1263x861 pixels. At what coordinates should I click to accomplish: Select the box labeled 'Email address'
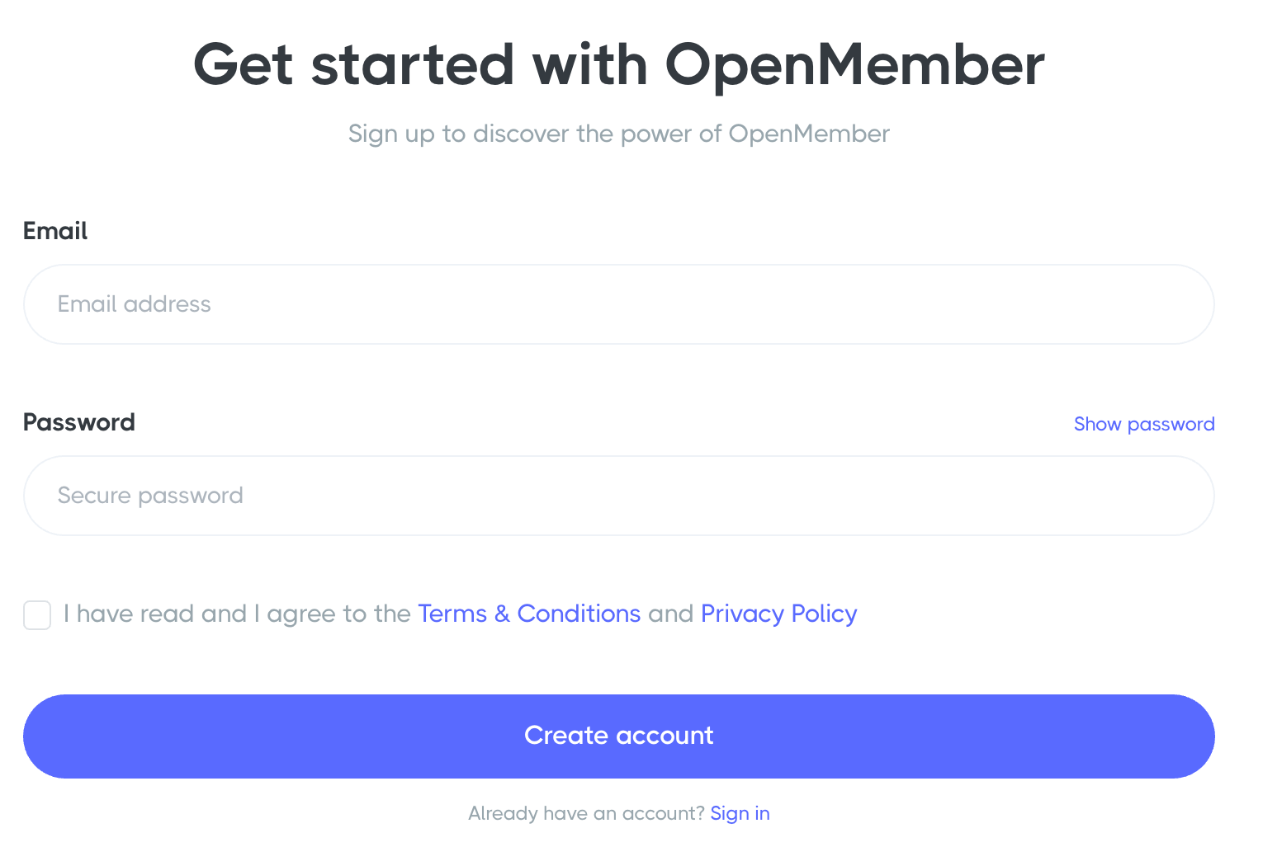pyautogui.click(x=618, y=304)
